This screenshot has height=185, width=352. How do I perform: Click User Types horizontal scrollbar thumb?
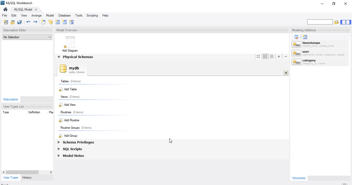point(22,172)
